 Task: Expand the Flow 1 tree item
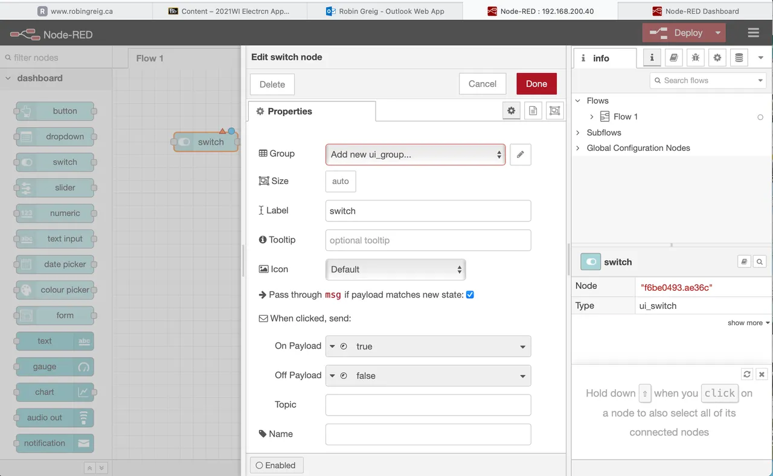(x=592, y=116)
